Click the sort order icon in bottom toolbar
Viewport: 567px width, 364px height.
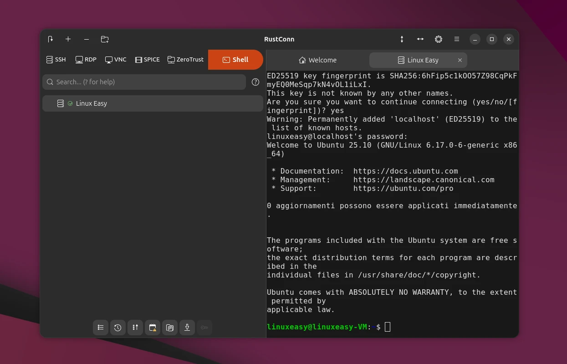(135, 328)
